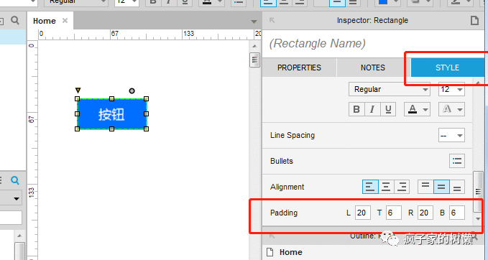Click the Padding T field
This screenshot has height=260, width=488.
point(394,213)
